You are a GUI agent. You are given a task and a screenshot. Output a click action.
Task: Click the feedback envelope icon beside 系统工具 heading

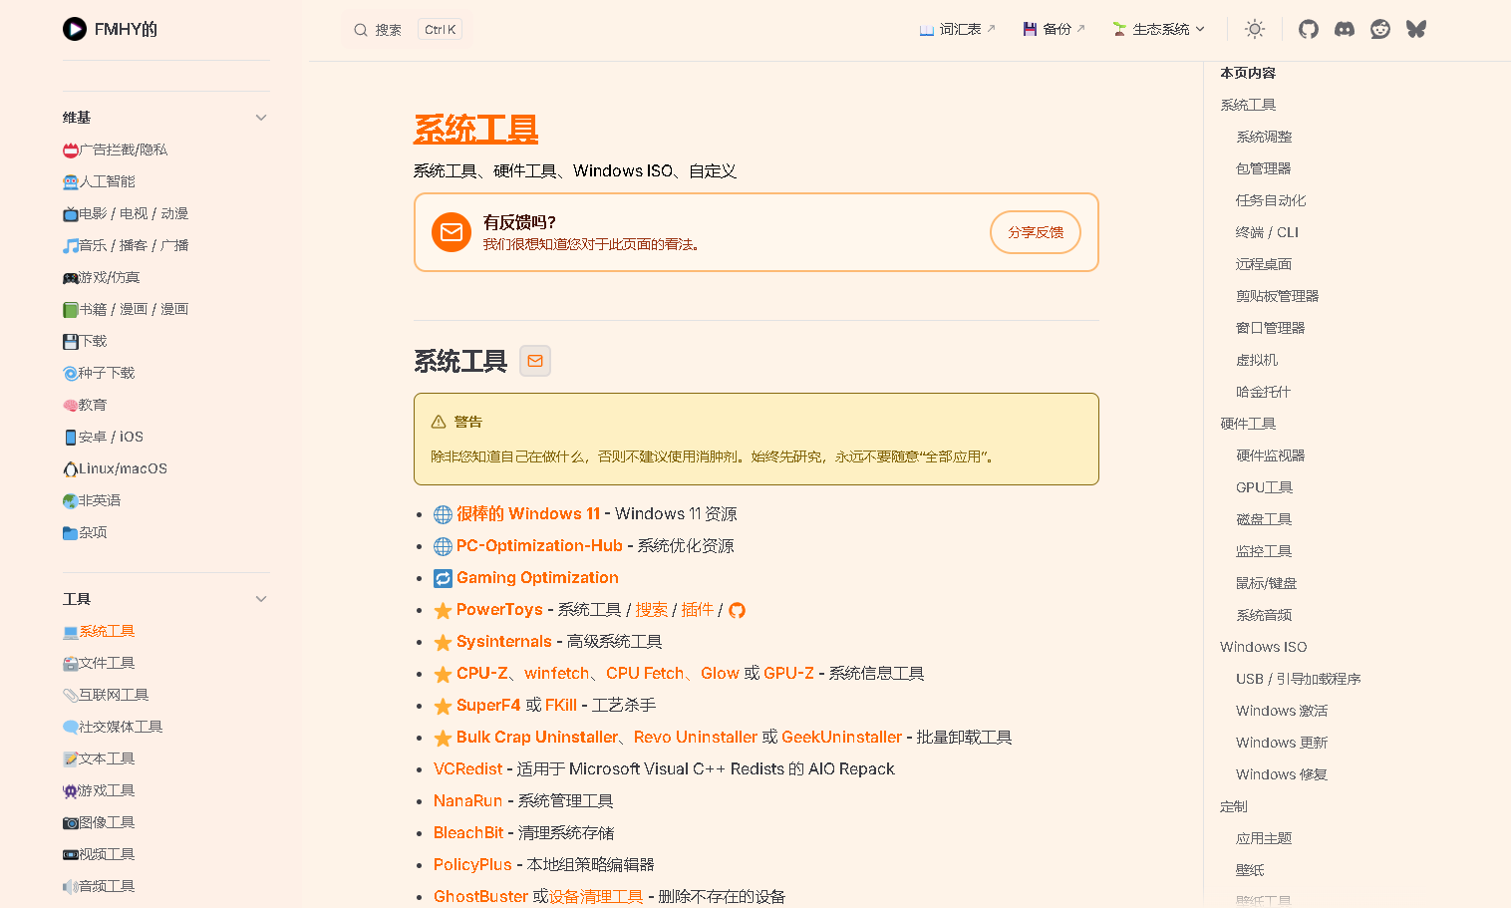535,361
